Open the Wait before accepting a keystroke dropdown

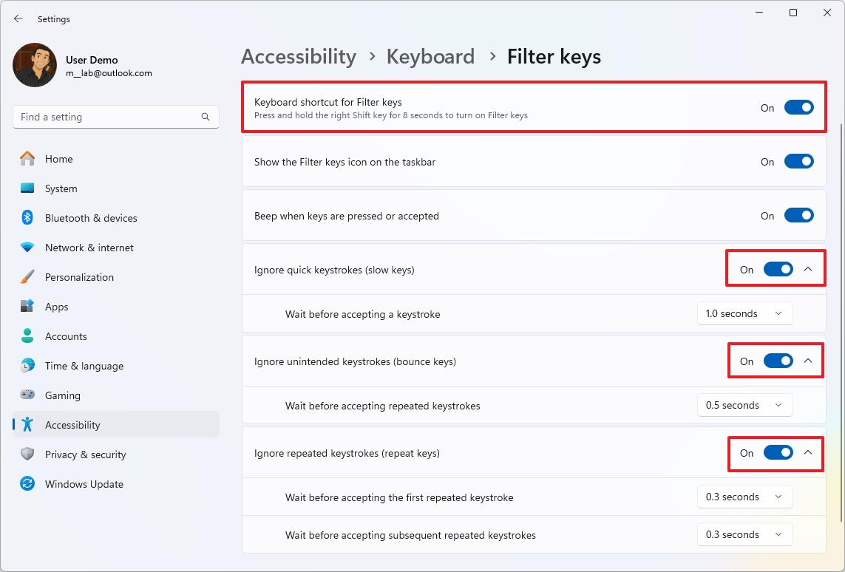coord(744,313)
